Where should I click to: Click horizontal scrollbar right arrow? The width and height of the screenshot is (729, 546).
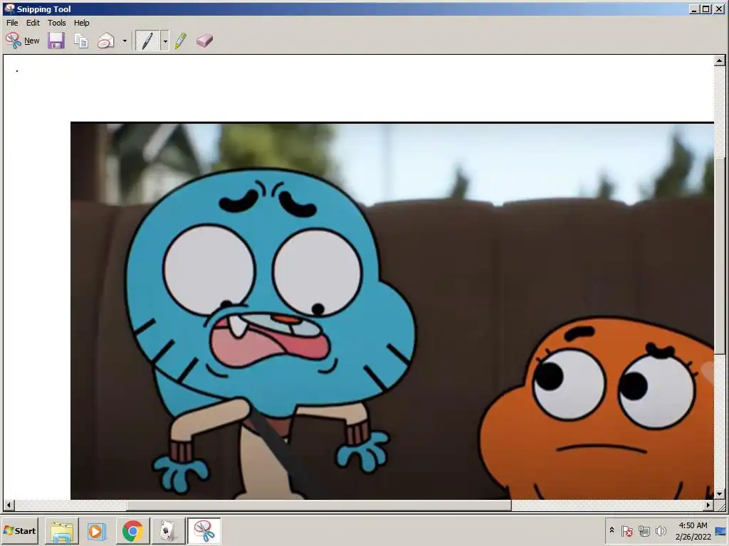(x=708, y=505)
